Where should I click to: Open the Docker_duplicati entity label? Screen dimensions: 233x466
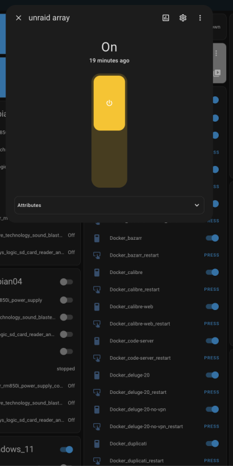tap(128, 444)
